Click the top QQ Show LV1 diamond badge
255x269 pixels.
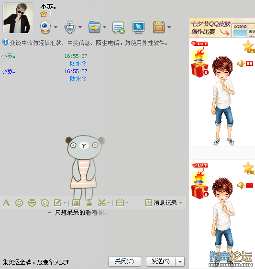tap(200, 44)
